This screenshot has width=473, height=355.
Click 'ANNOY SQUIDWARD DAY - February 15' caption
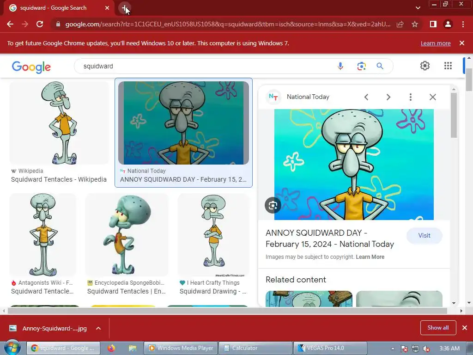(183, 179)
